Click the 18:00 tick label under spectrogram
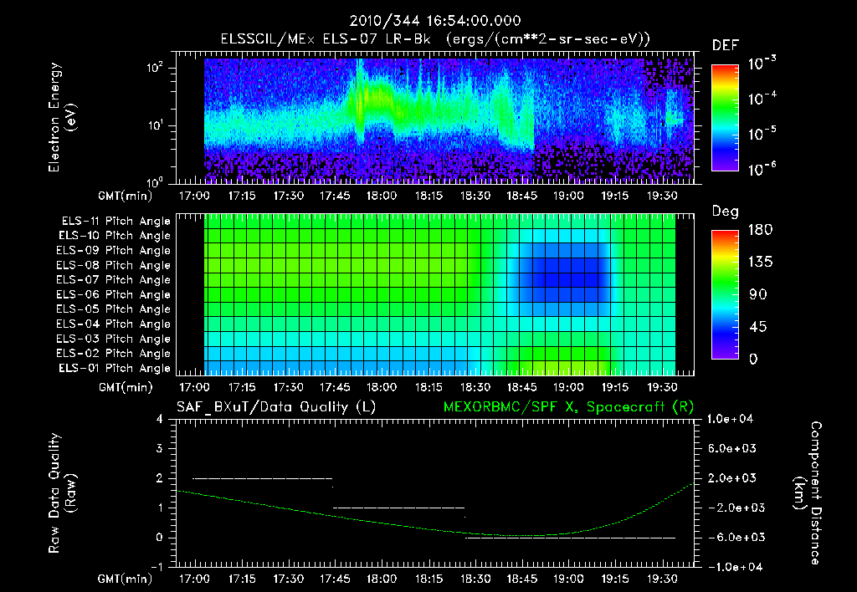Screen dimensions: 857x592 [382, 196]
